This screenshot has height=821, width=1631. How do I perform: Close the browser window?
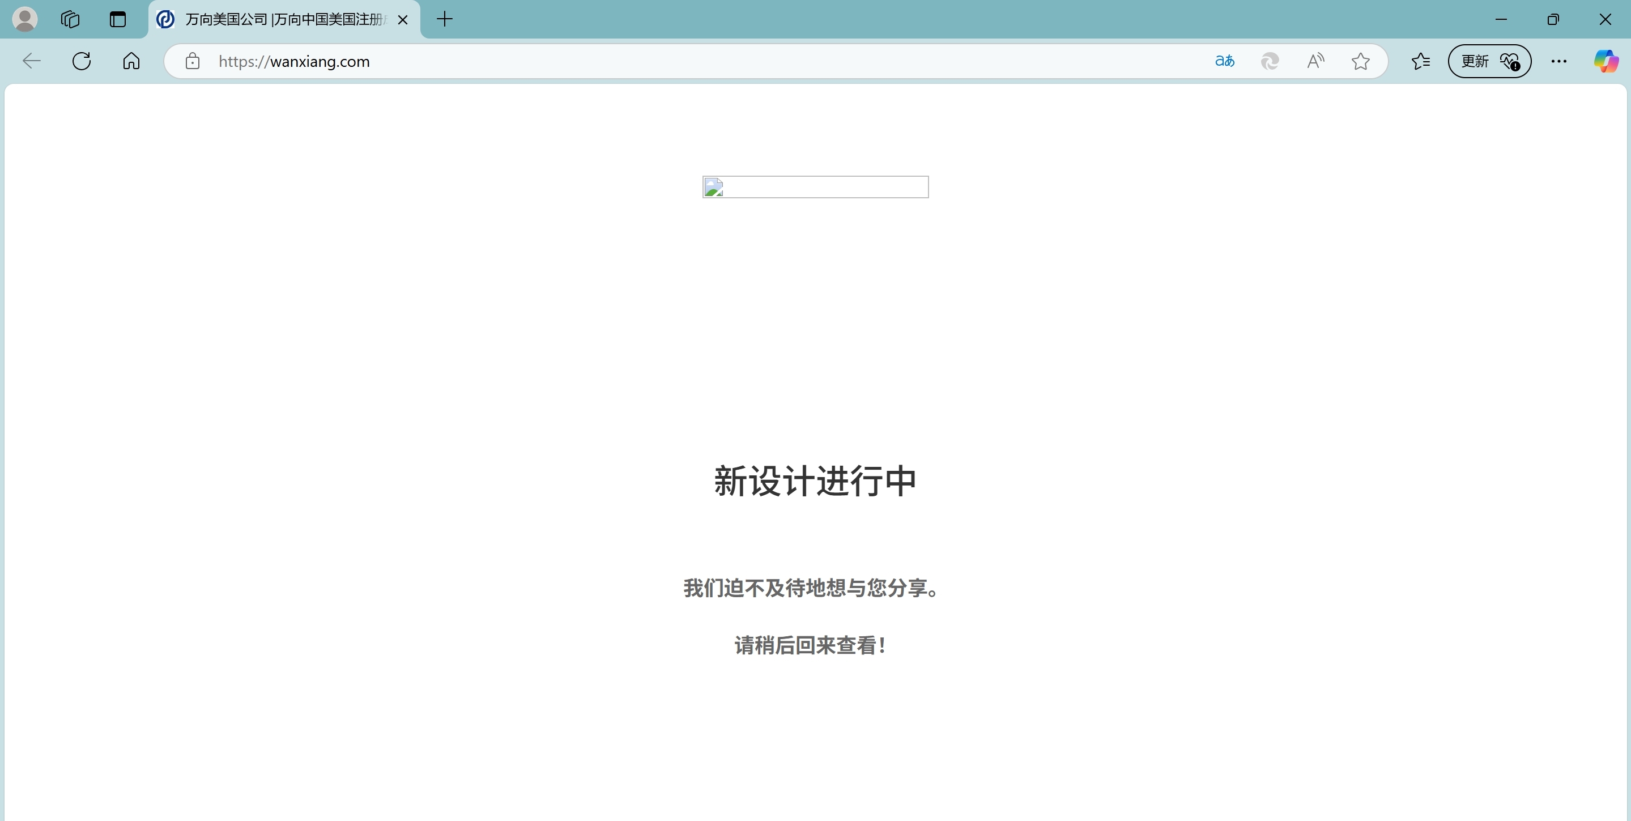pyautogui.click(x=1604, y=19)
